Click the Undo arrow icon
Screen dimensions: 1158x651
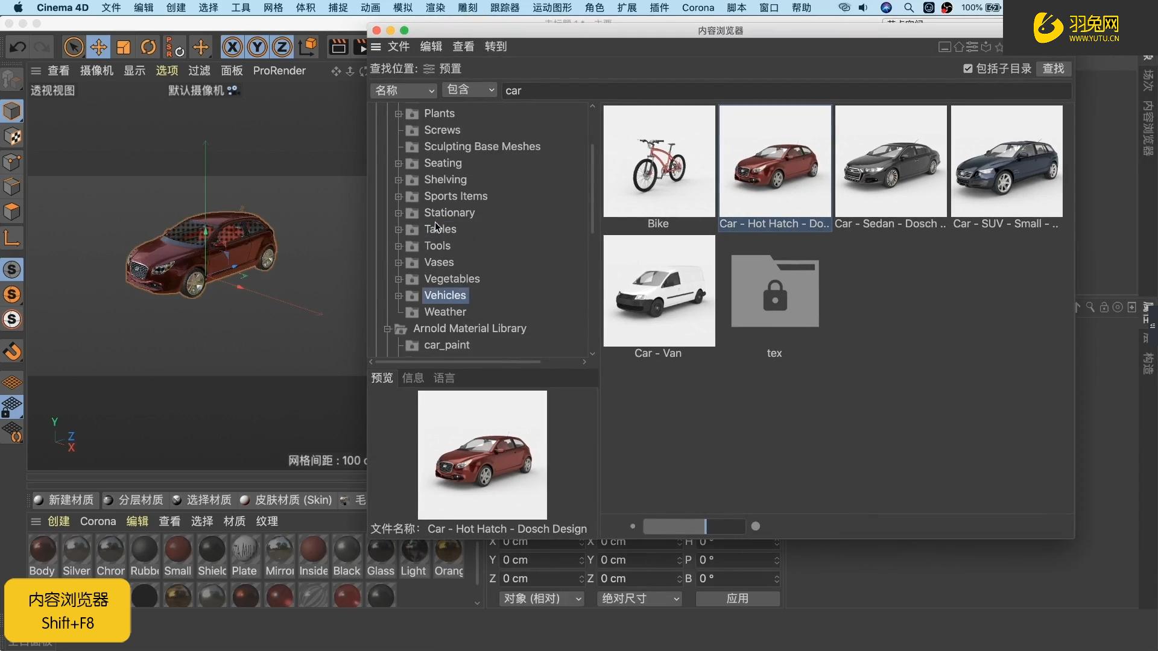(17, 47)
